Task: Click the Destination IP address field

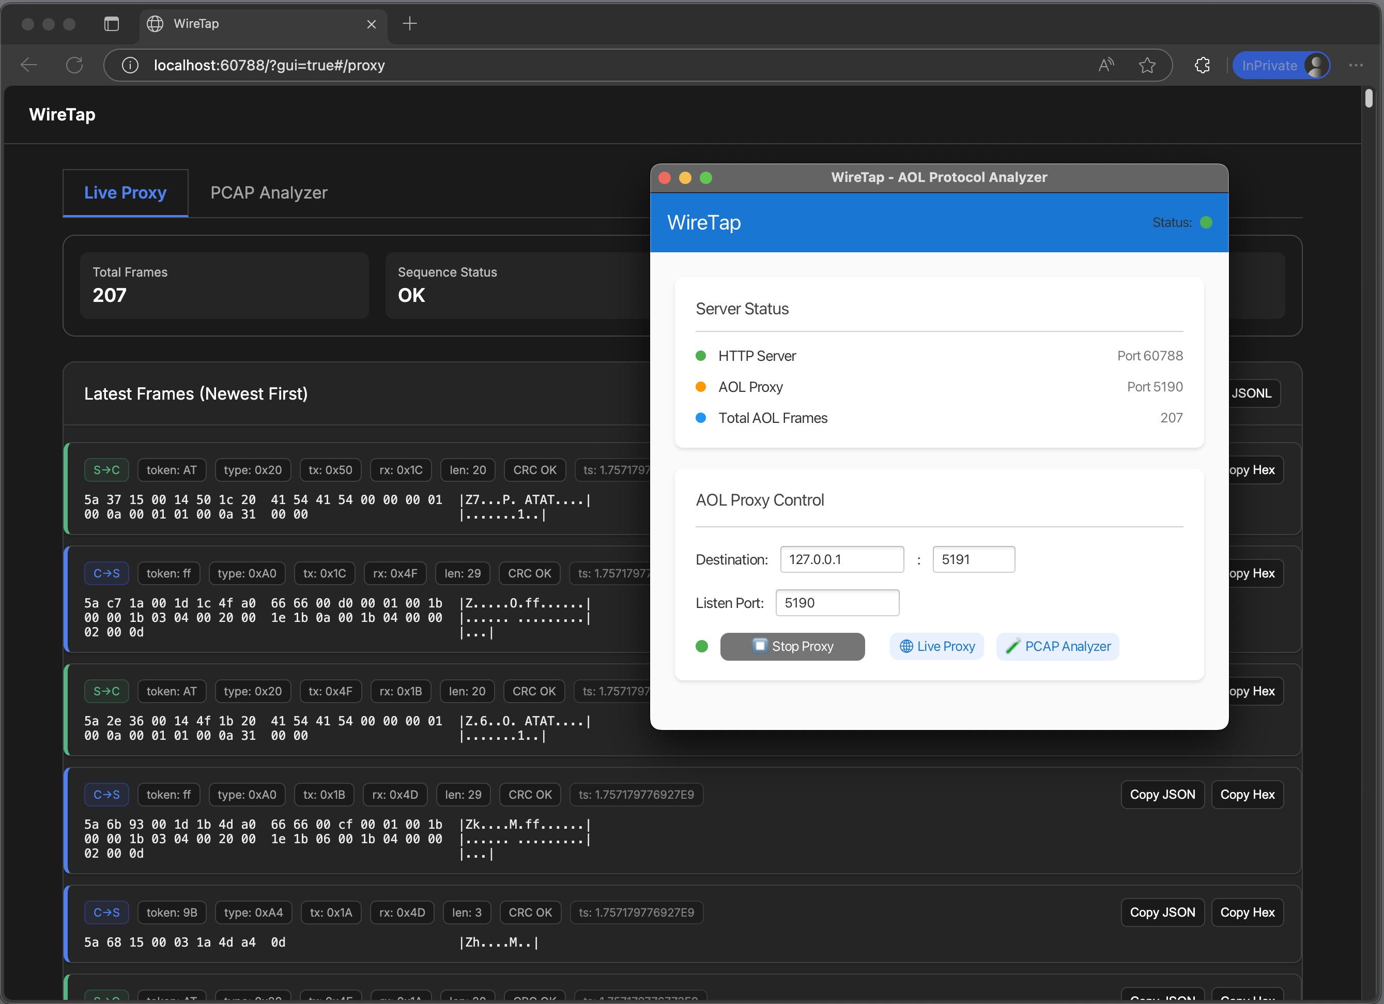Action: (x=841, y=560)
